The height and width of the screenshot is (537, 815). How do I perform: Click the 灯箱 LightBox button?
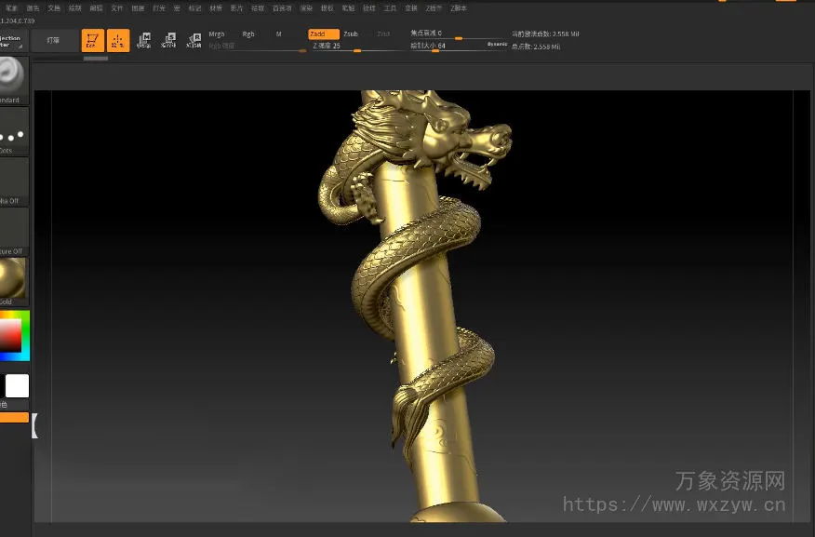coord(54,40)
